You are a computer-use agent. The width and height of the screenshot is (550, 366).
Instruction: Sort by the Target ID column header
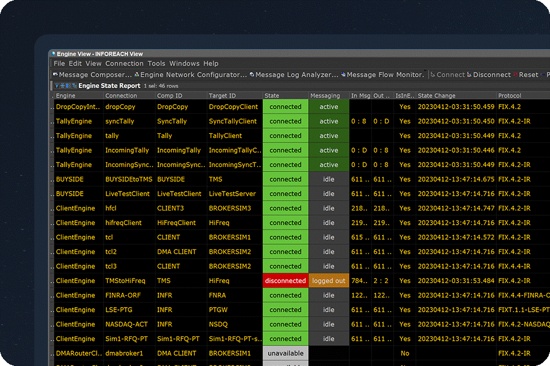[x=234, y=96]
